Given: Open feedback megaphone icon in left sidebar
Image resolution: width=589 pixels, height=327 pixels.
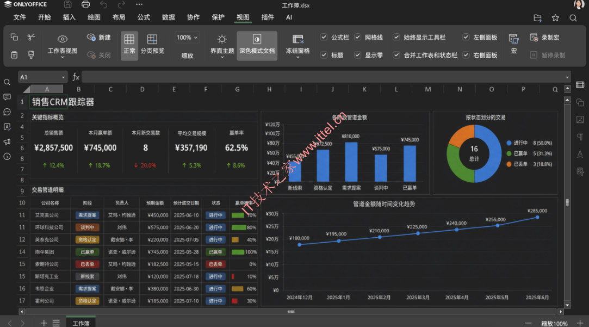Looking at the screenshot, I should [7, 141].
